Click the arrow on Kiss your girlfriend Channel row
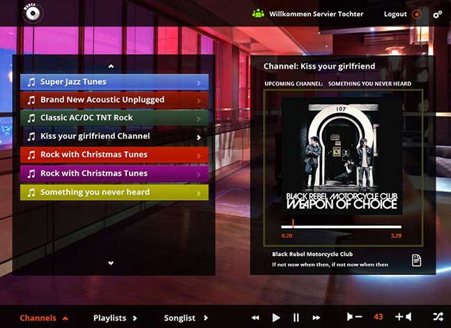Image resolution: width=451 pixels, height=328 pixels. coord(199,137)
